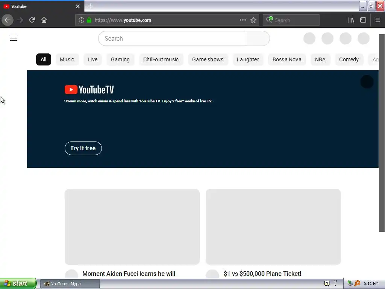Select the YouTube browser tab

pyautogui.click(x=42, y=6)
